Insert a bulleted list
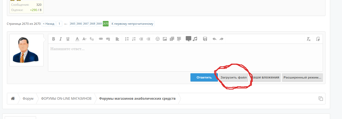This screenshot has height=119, width=342. 127,39
